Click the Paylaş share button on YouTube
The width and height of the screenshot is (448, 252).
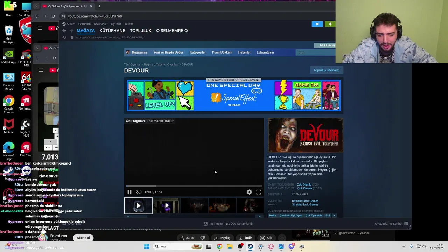[222, 238]
